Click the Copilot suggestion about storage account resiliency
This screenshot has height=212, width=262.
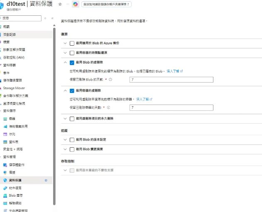(x=106, y=4)
